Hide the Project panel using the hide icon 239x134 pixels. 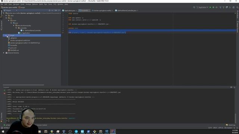point(59,10)
